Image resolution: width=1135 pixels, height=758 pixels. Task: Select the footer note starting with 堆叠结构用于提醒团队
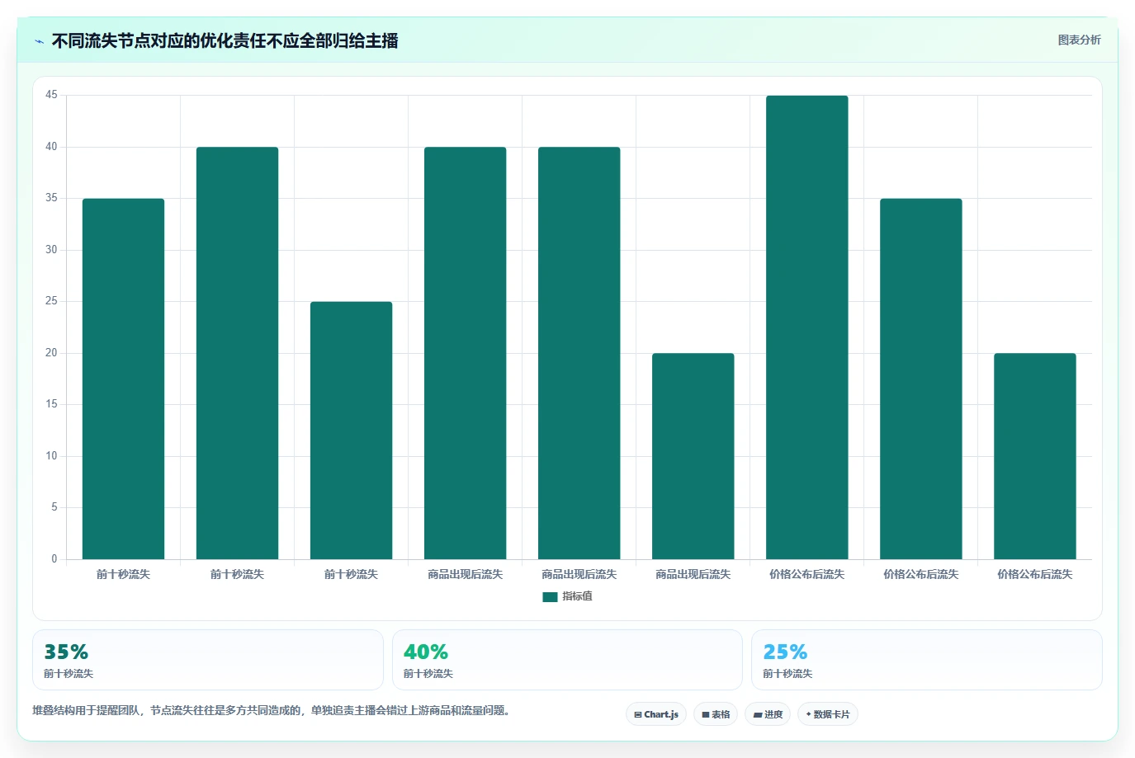tap(271, 710)
